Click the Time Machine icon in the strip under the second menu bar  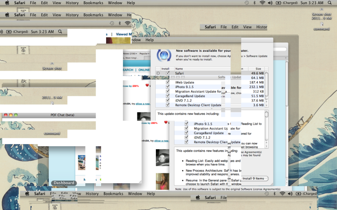112,23
